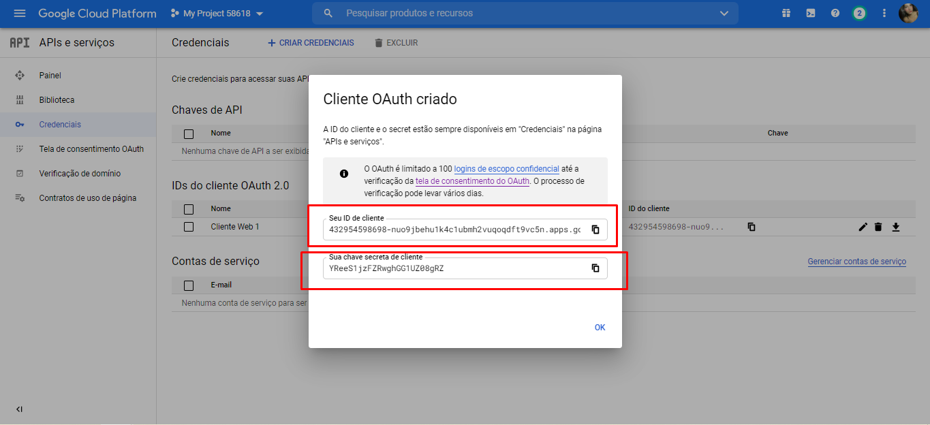
Task: Open Gerenciar contas de serviço link
Action: pos(857,262)
